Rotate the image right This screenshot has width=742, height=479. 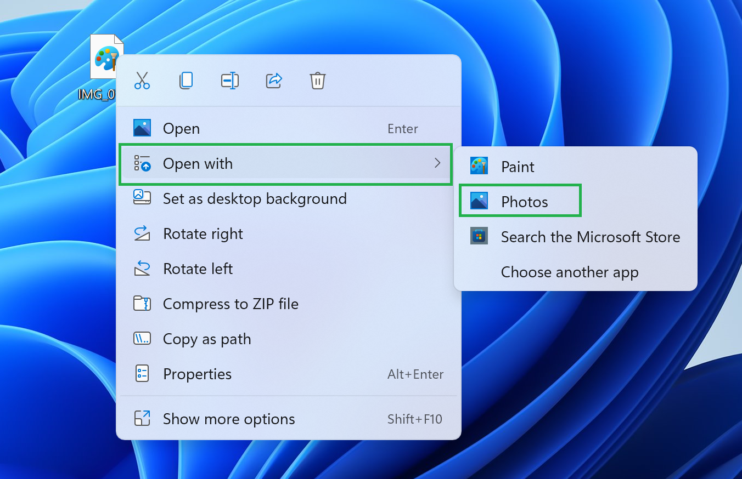[x=203, y=233]
